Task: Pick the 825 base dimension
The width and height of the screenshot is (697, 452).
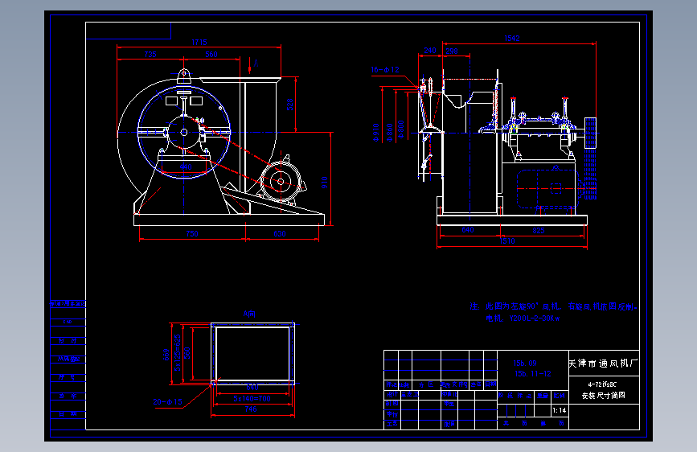Action: (x=539, y=231)
